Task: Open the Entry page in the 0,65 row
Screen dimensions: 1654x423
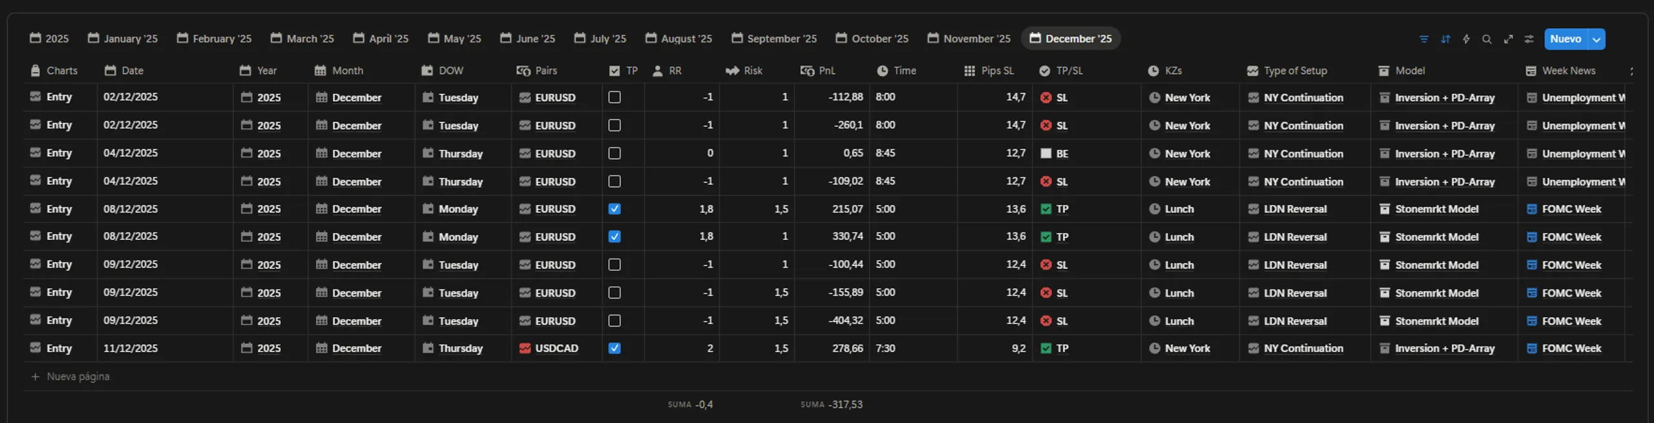Action: click(59, 153)
